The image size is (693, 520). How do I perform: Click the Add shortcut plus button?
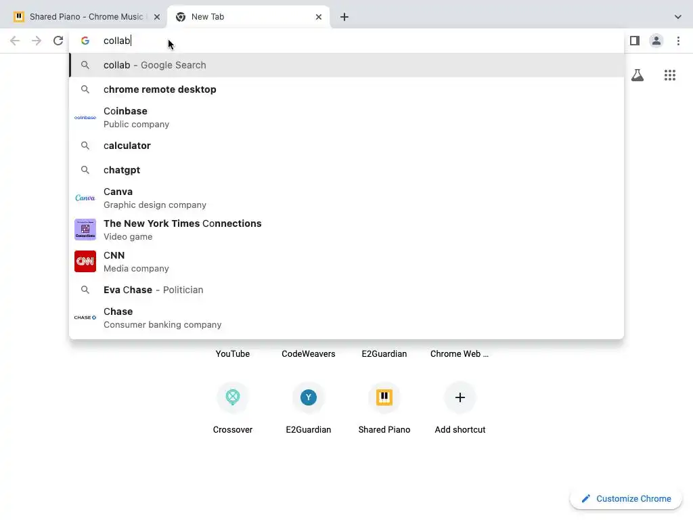coord(460,397)
